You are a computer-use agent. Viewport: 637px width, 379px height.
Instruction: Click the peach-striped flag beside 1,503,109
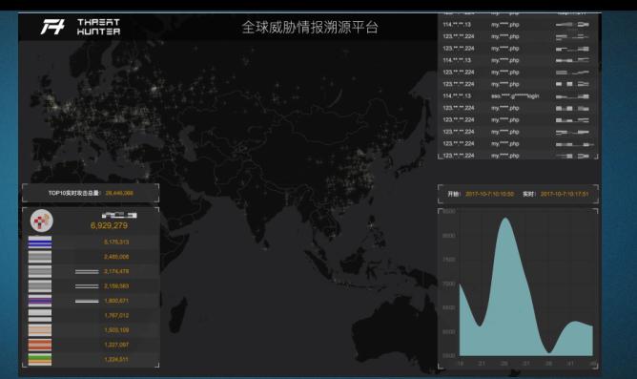[40, 330]
